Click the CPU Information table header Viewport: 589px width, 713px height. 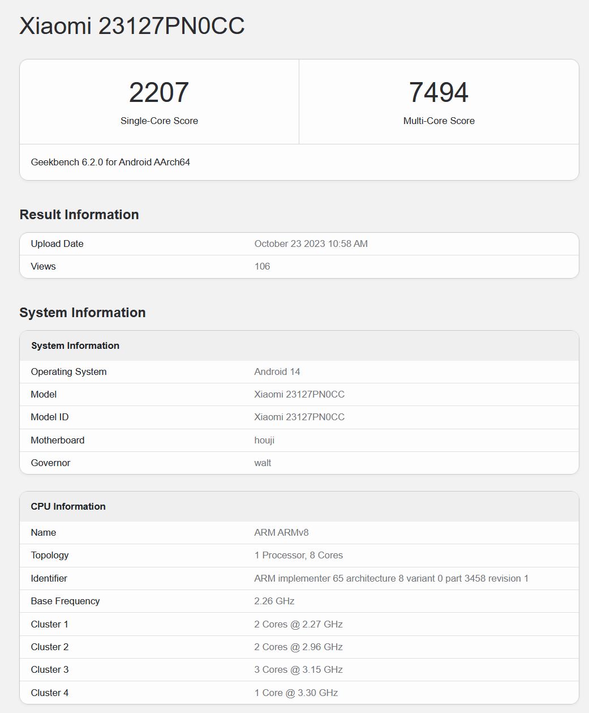pos(68,506)
